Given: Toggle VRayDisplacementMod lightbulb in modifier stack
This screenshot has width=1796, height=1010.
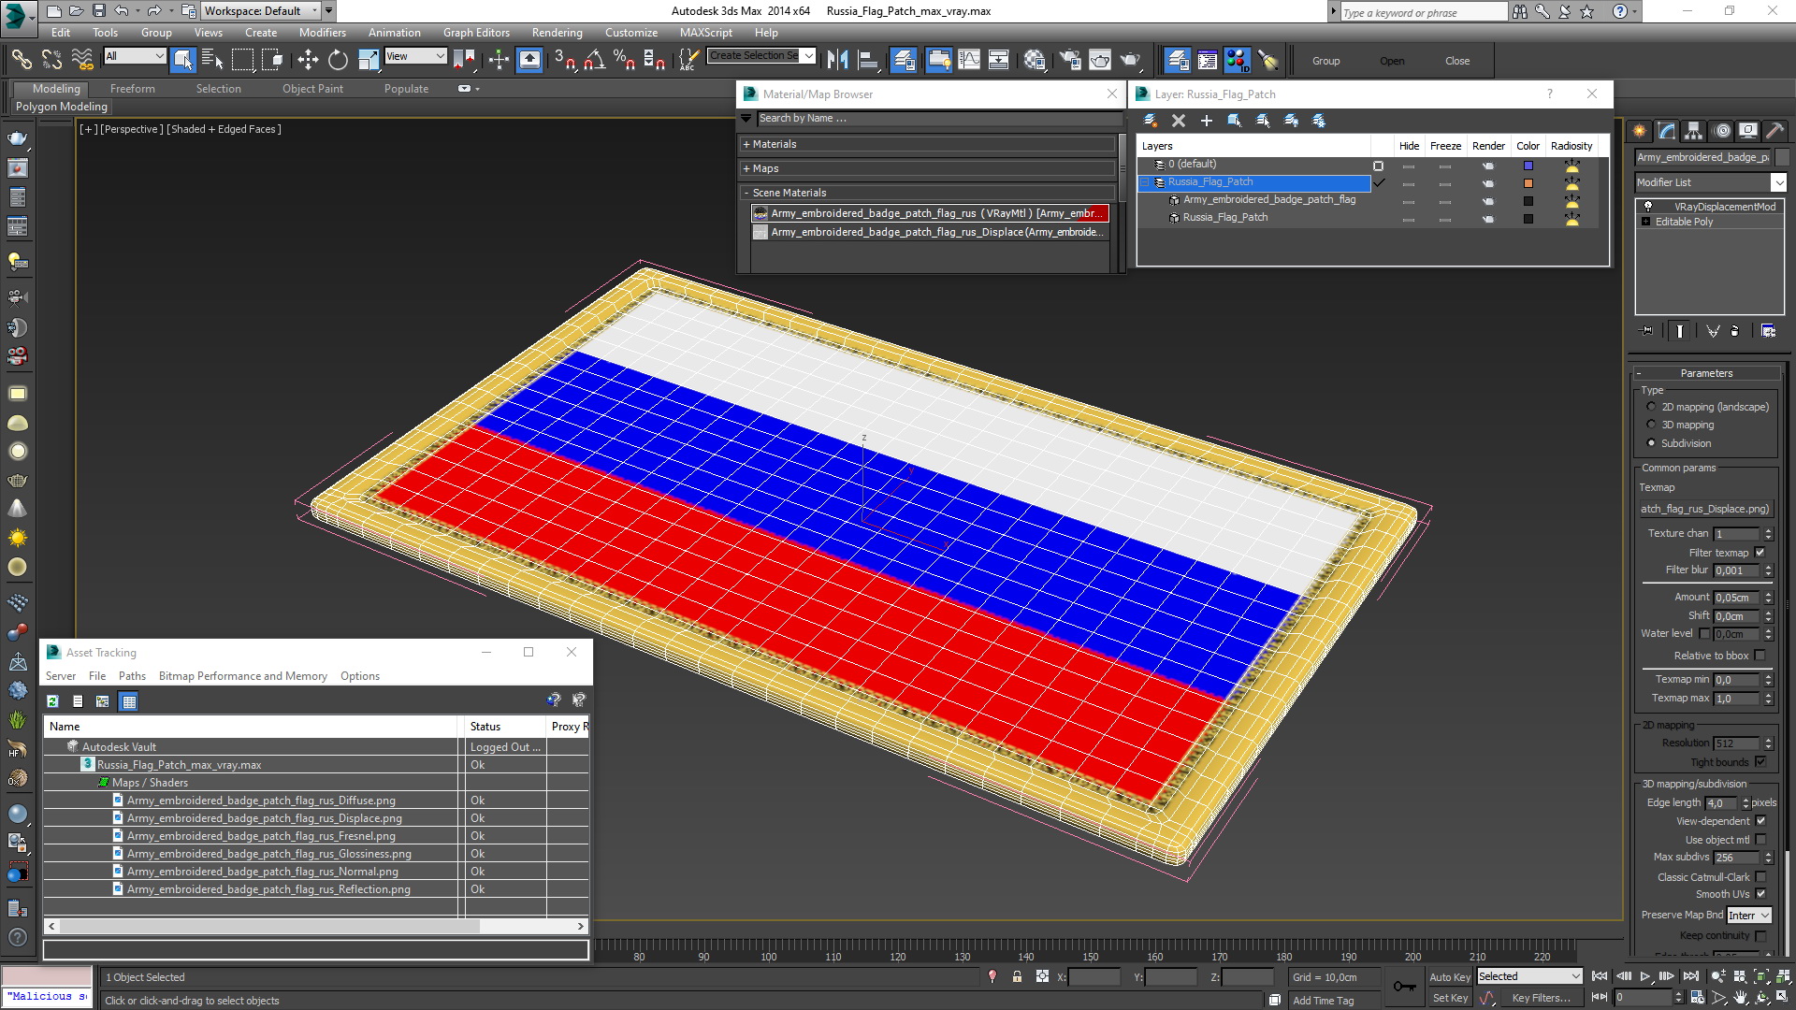Looking at the screenshot, I should (1648, 207).
